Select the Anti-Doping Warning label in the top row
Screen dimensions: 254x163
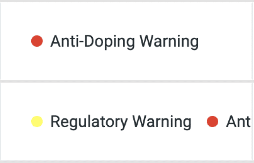(x=124, y=42)
